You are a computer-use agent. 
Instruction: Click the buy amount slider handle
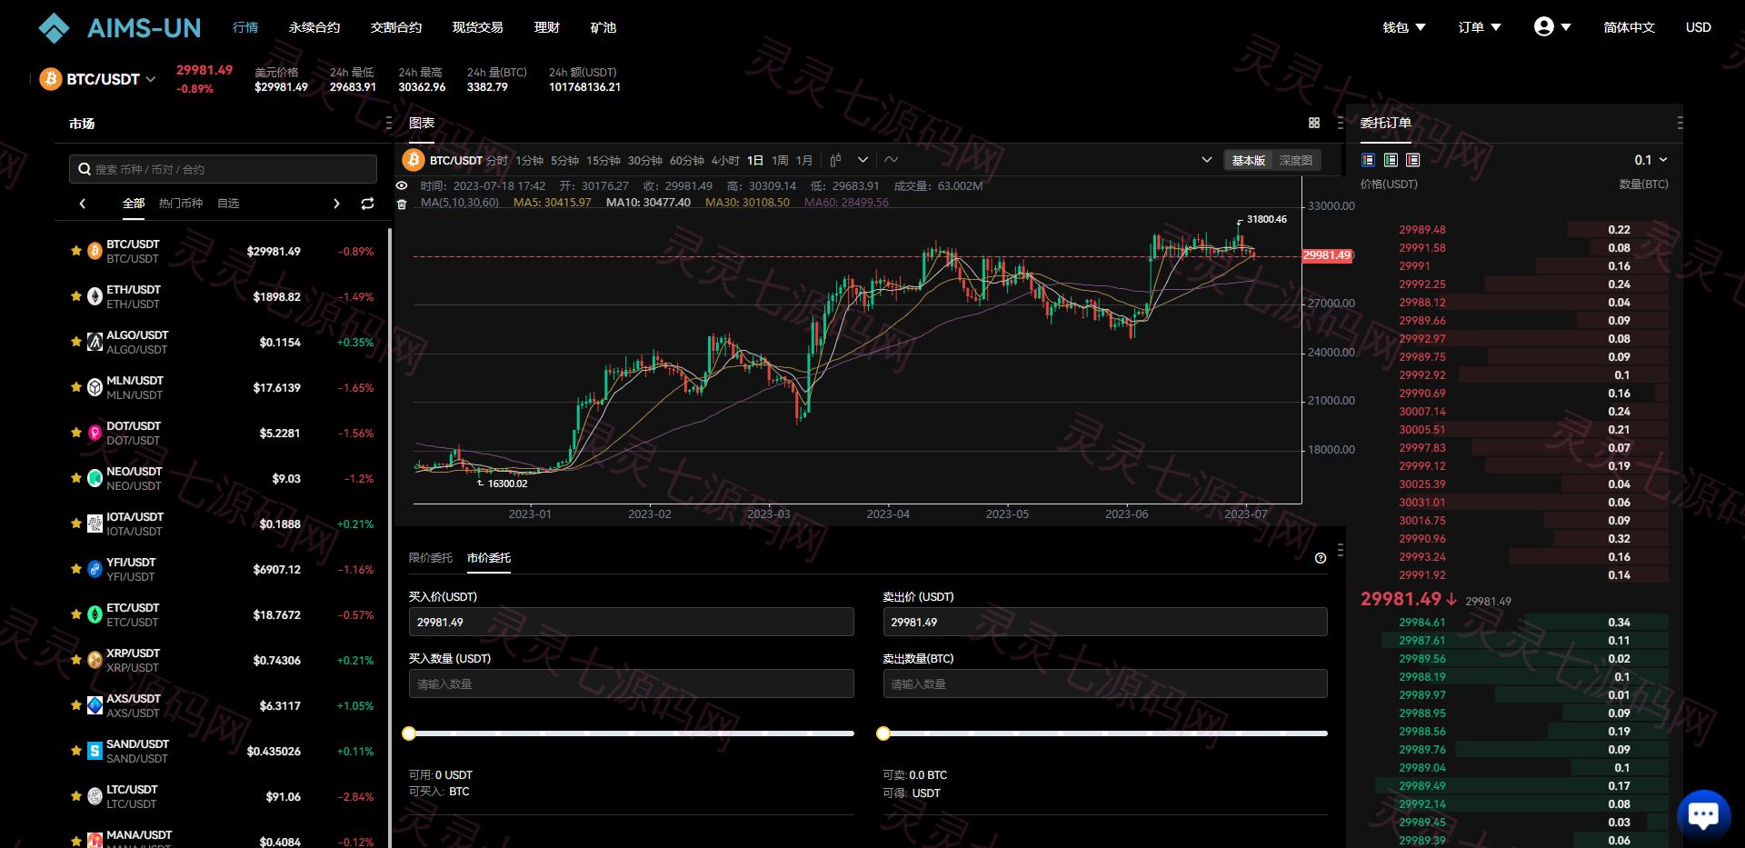click(x=409, y=733)
